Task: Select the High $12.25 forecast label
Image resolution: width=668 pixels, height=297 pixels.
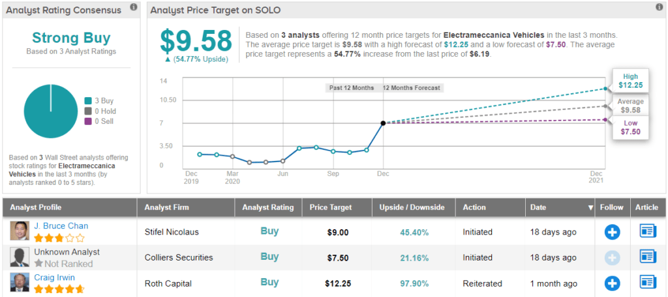Action: click(x=630, y=81)
